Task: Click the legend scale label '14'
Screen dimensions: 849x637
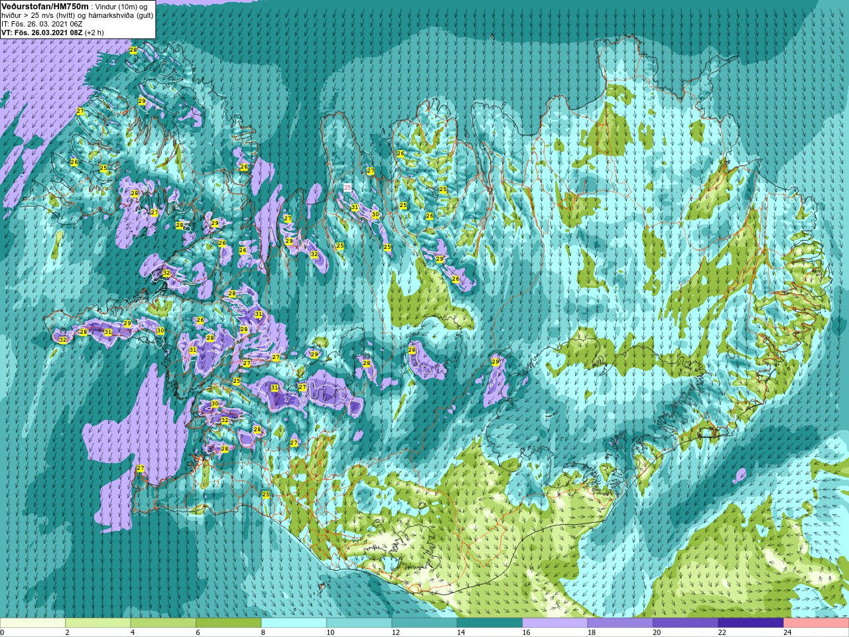Action: point(461,632)
